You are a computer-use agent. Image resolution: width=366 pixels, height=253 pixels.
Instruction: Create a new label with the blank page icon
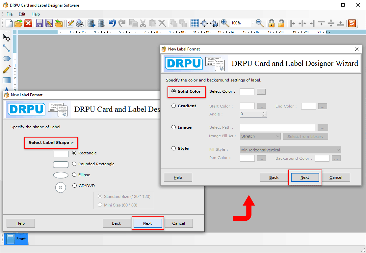9,23
